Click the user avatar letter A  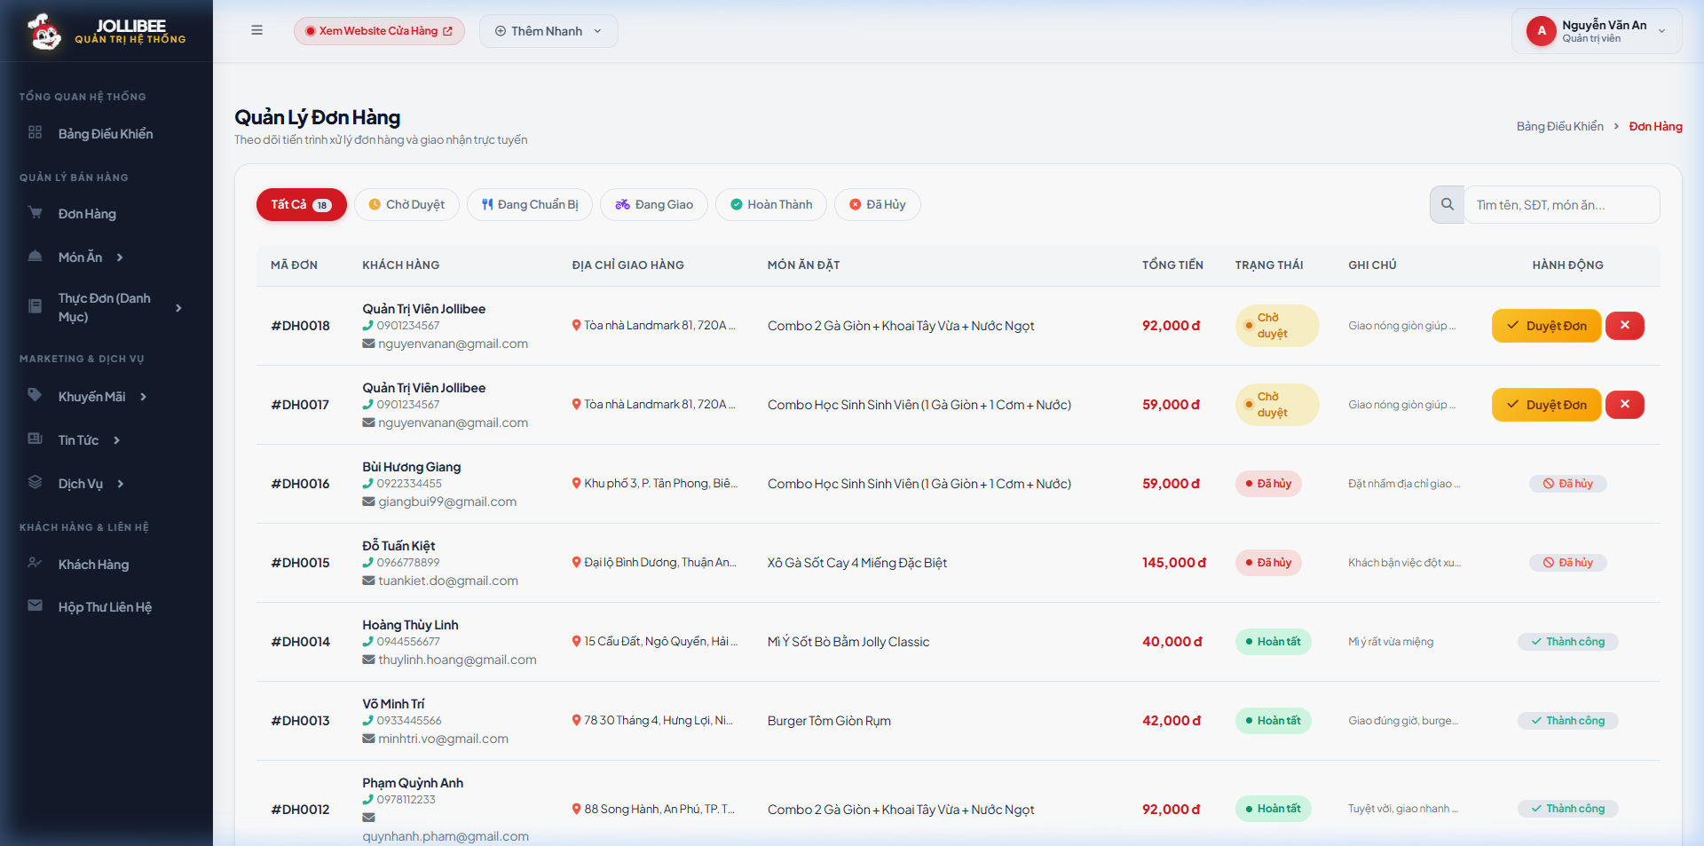(x=1542, y=31)
